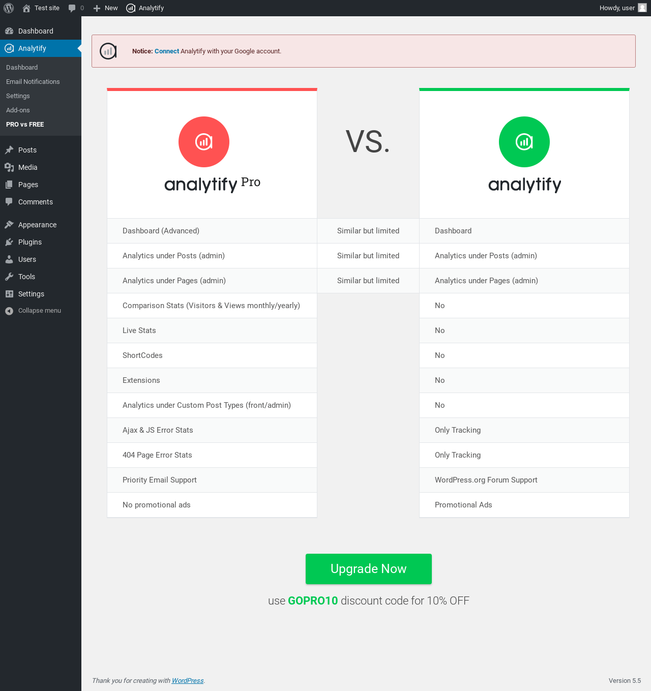This screenshot has height=691, width=651.
Task: Follow the Connect link in the notice
Action: 167,51
